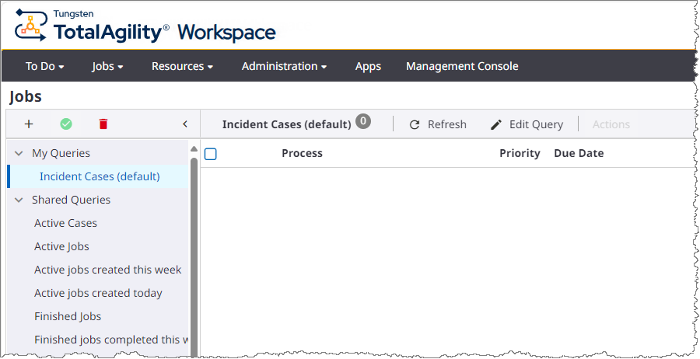The image size is (700, 359).
Task: Open the To Do dropdown menu
Action: (44, 67)
